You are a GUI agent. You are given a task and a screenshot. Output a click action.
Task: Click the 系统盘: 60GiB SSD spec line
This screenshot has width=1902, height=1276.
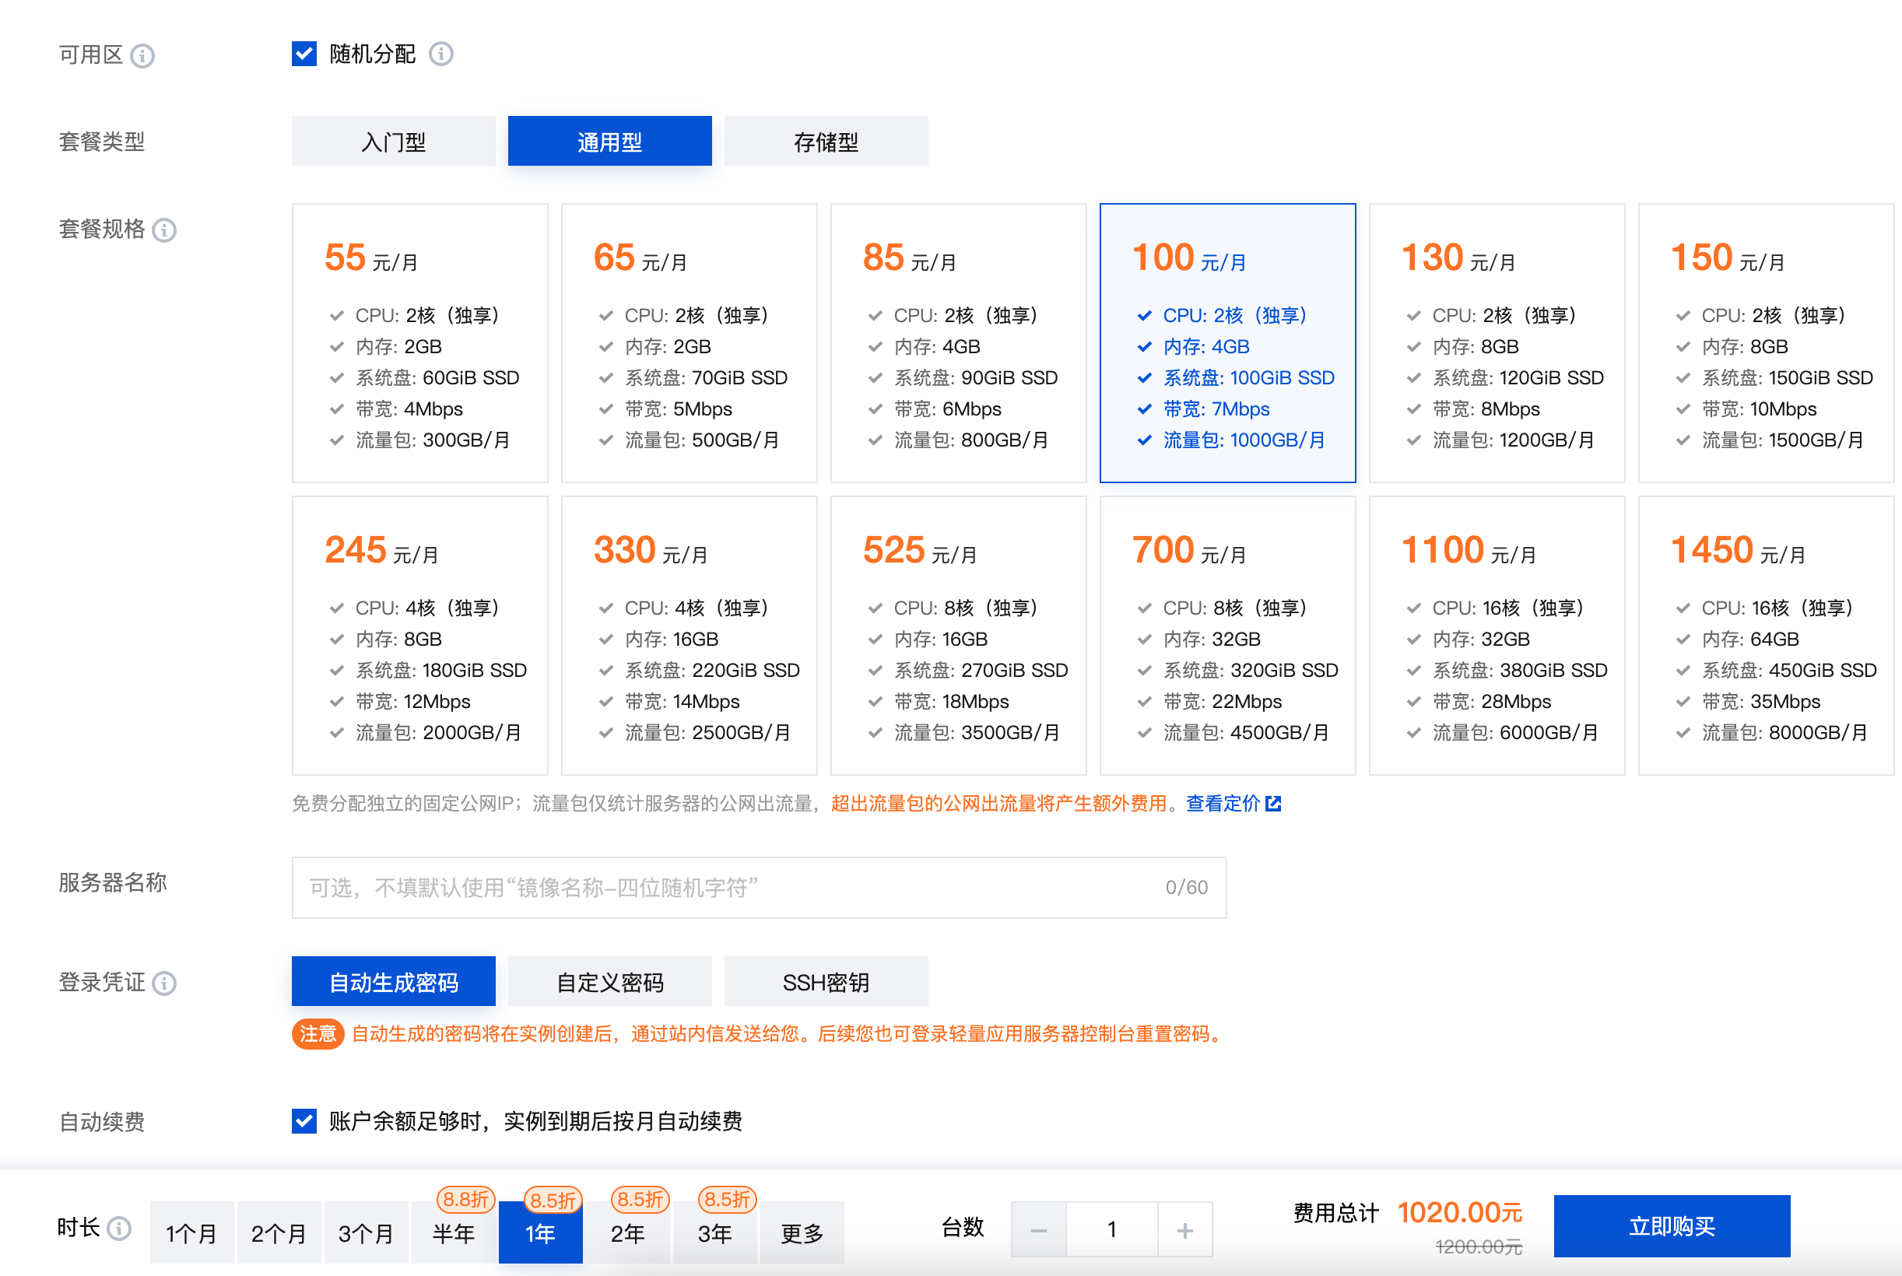click(x=437, y=377)
